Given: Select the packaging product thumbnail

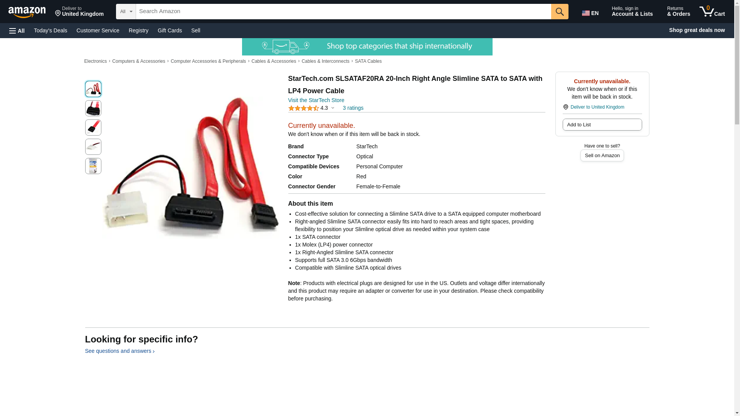Looking at the screenshot, I should pos(93,166).
